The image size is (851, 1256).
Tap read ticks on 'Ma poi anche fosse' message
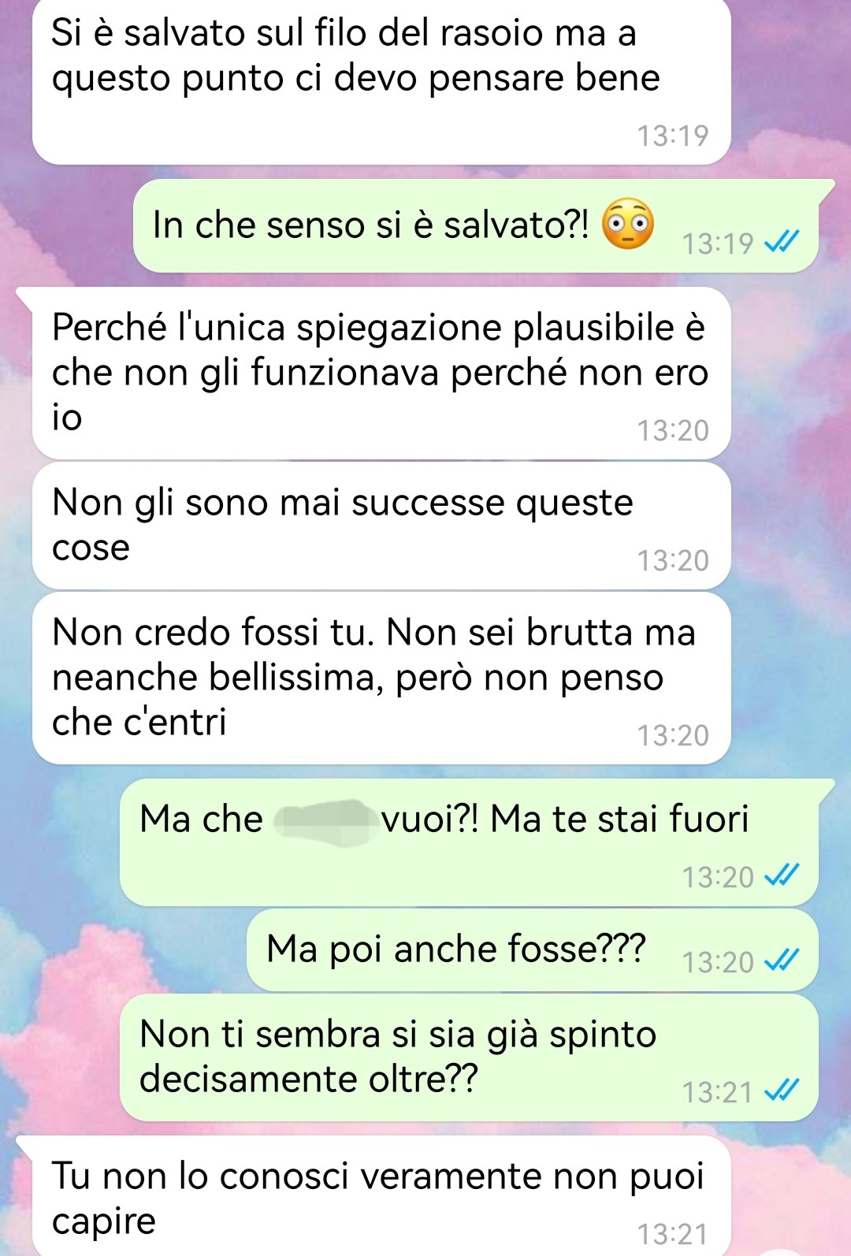782,961
